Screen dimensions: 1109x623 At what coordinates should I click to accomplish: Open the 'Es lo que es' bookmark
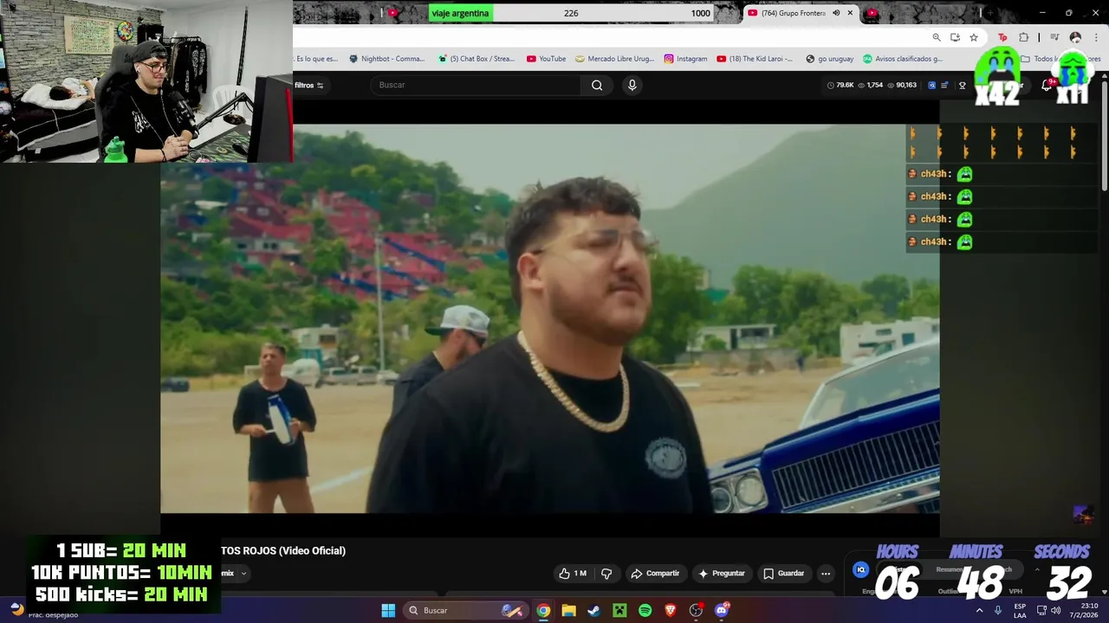click(x=316, y=59)
